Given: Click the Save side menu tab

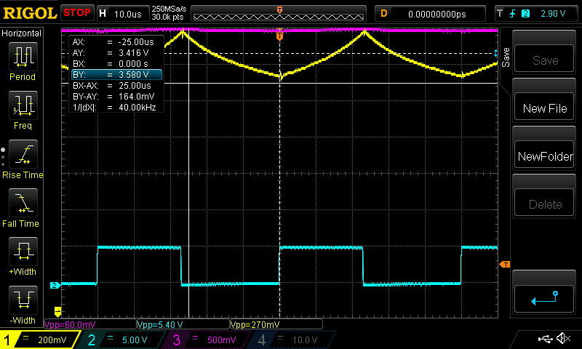Looking at the screenshot, I should click(x=504, y=54).
